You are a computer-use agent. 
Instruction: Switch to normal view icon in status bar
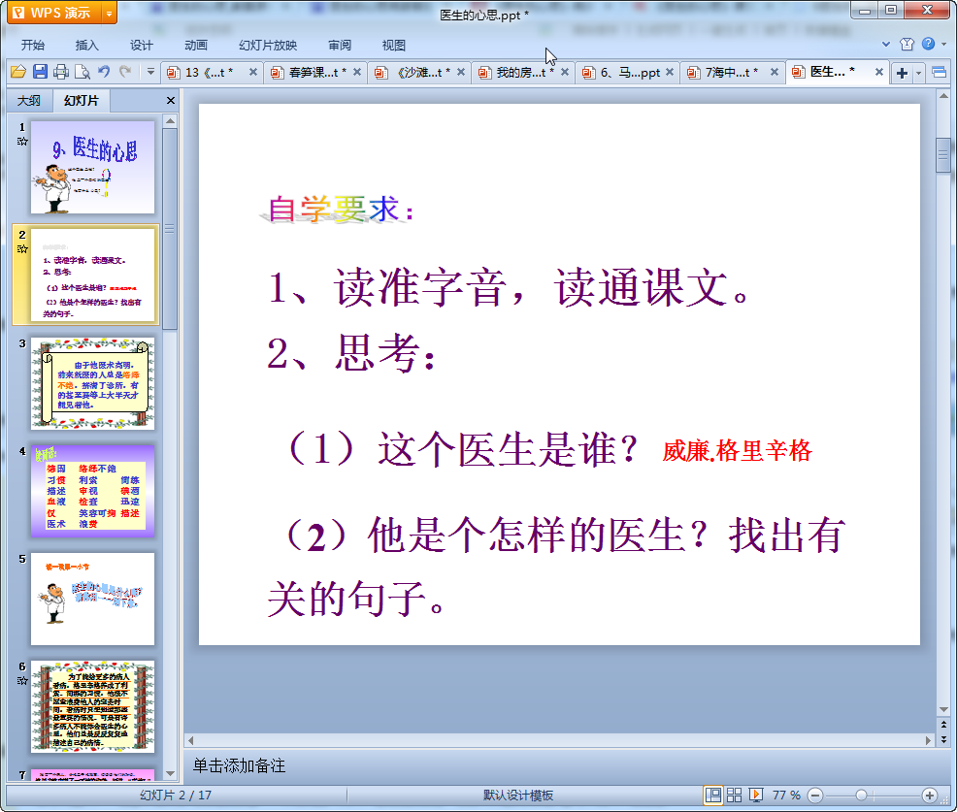[x=712, y=795]
